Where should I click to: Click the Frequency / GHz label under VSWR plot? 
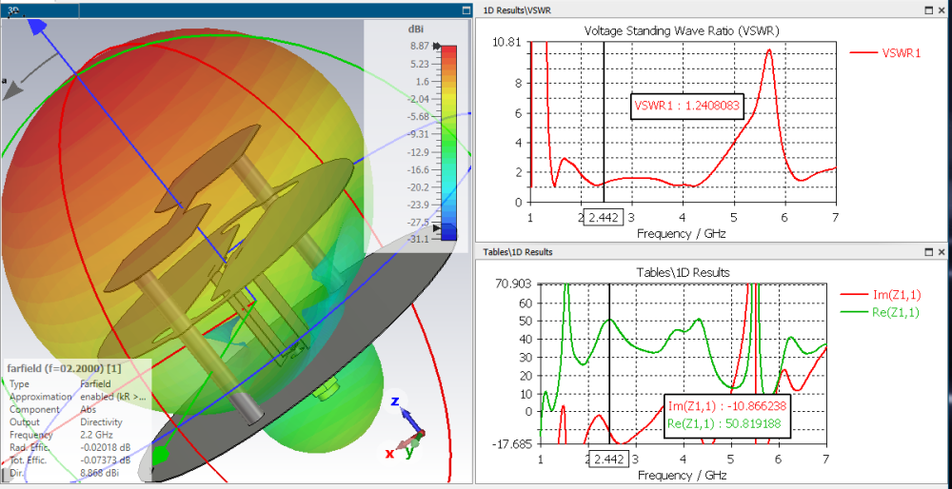tap(682, 232)
